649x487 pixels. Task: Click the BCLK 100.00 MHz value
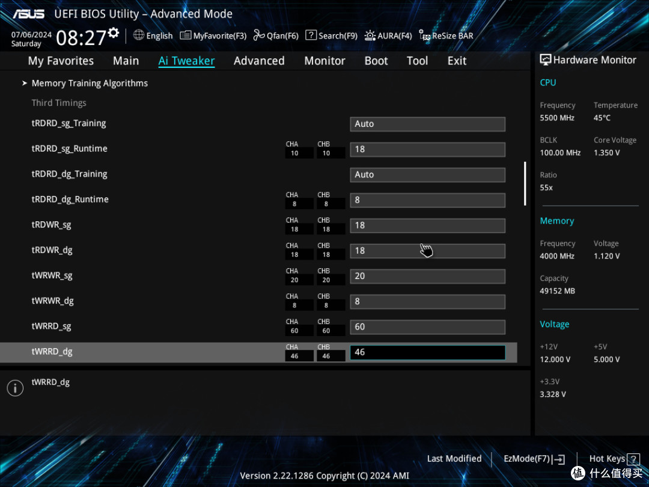(x=560, y=153)
